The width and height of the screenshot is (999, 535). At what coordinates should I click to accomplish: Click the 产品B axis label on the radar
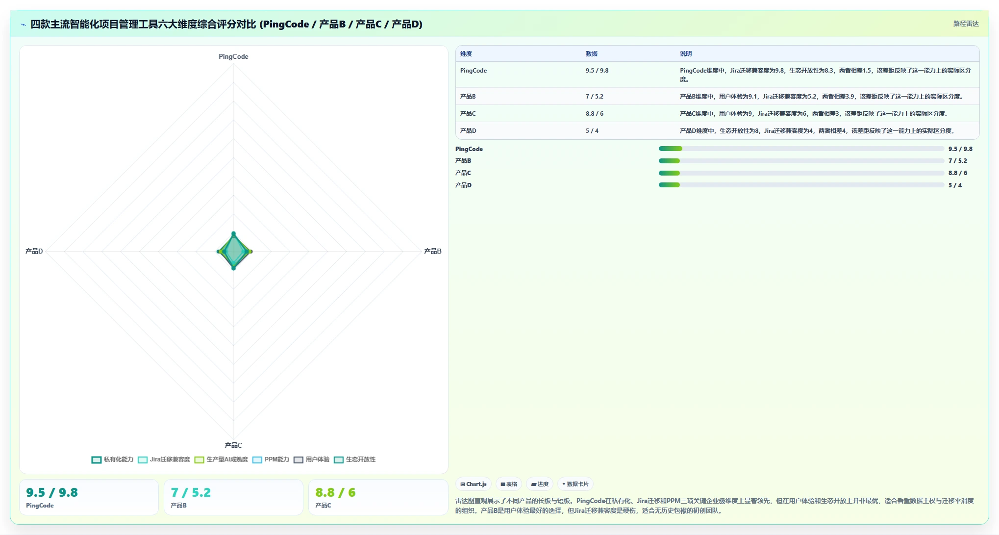point(433,251)
